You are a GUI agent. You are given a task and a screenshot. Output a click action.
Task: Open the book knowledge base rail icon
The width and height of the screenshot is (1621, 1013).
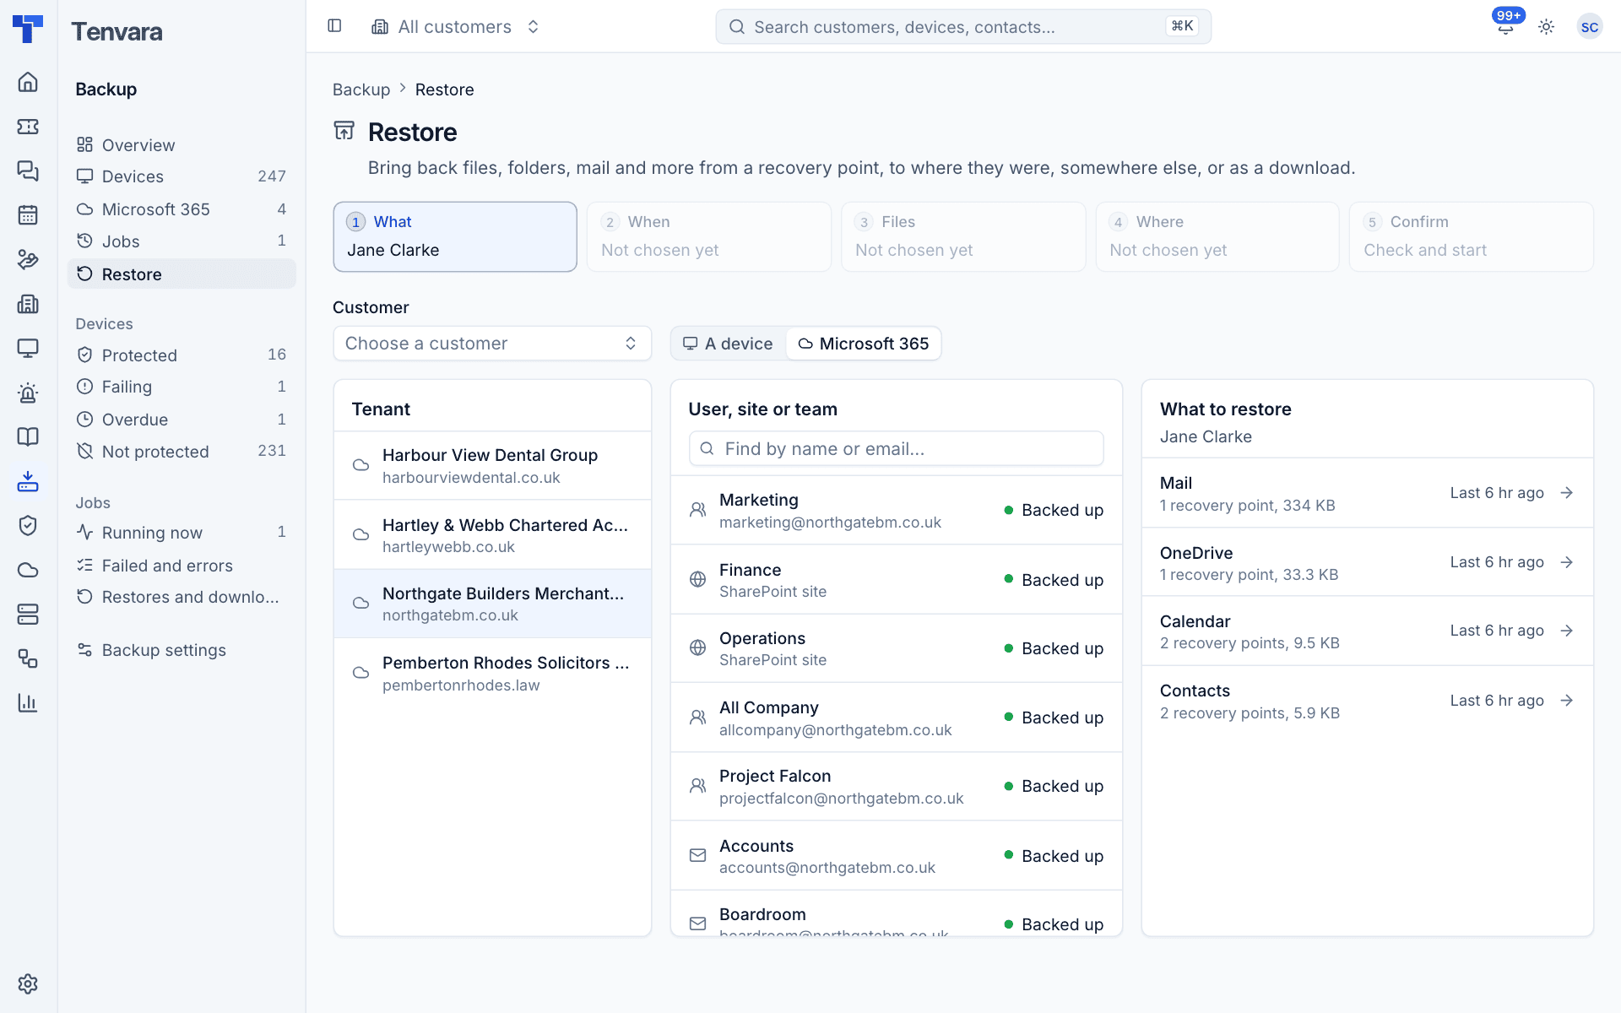(x=28, y=436)
